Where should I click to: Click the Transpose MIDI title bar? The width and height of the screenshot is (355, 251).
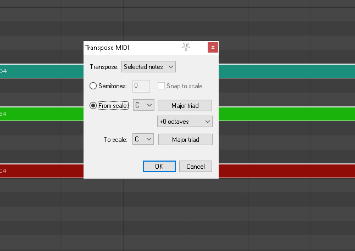tap(132, 48)
